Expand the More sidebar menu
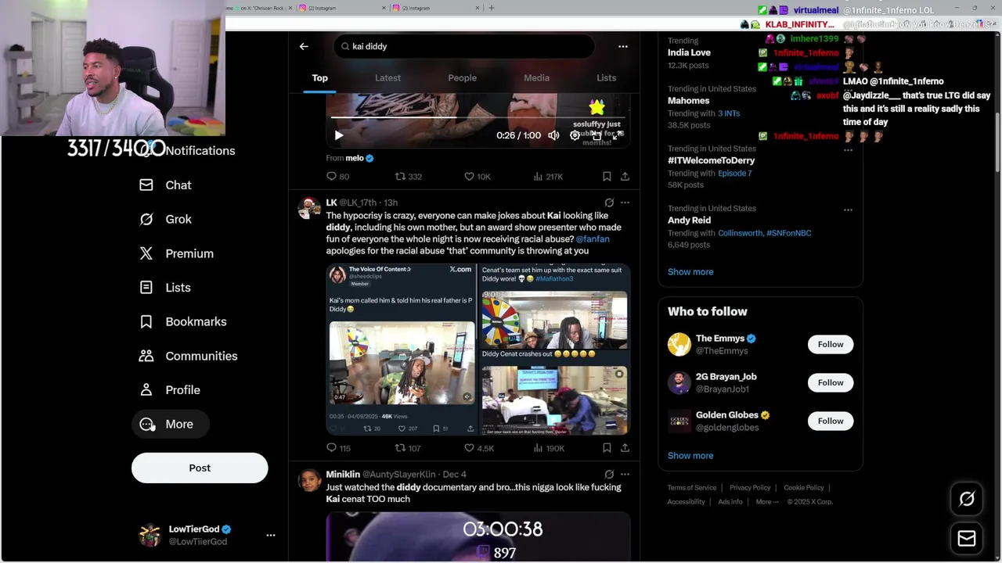Viewport: 1002px width, 563px height. tap(170, 424)
